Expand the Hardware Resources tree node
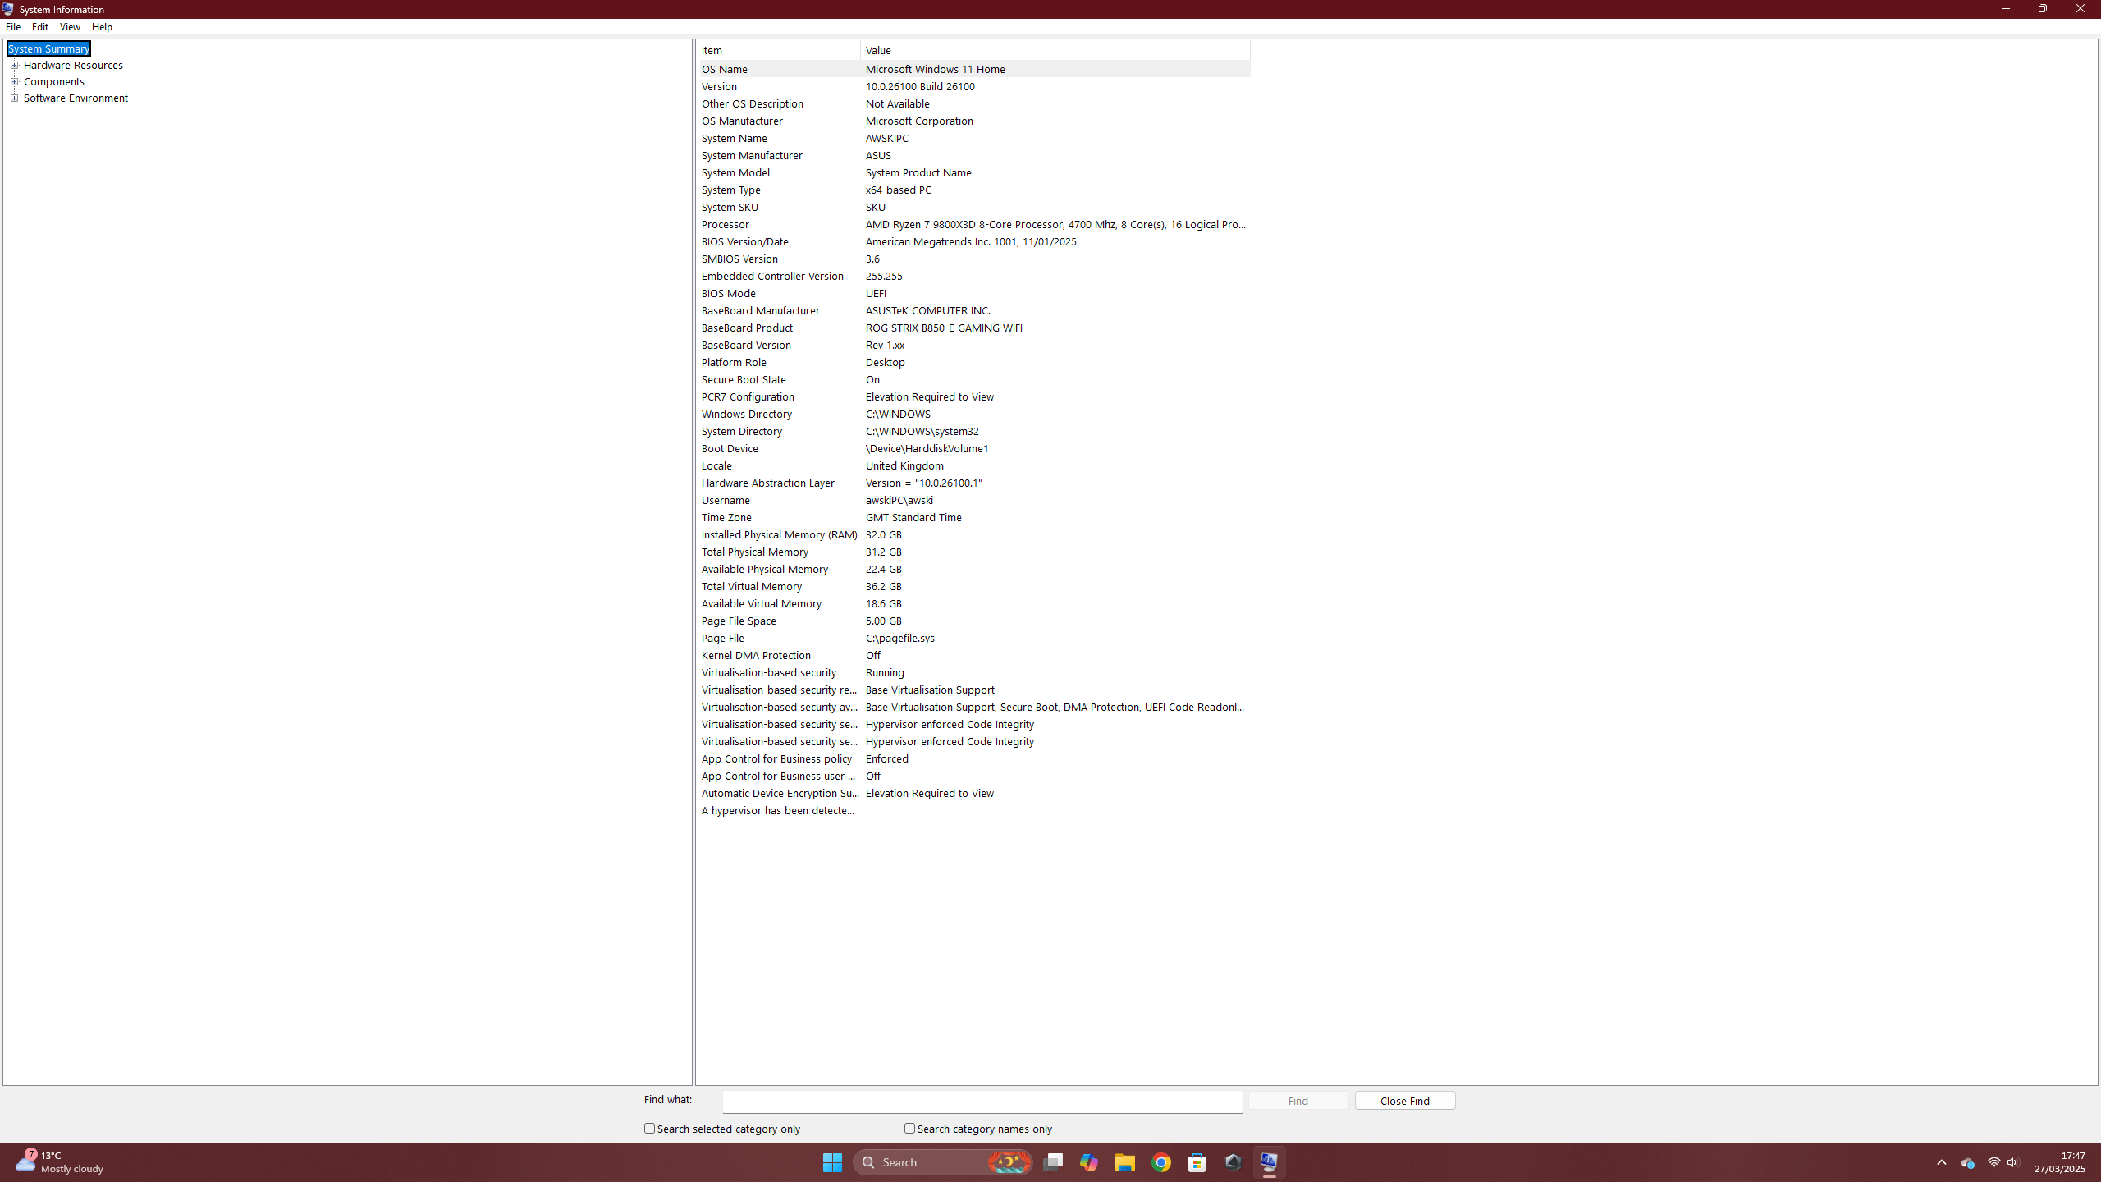Image resolution: width=2101 pixels, height=1182 pixels. [14, 65]
